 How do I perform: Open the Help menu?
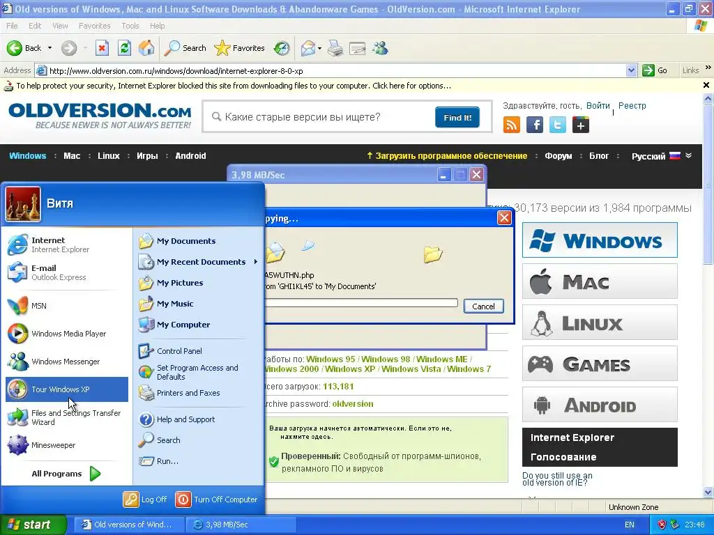(x=157, y=26)
